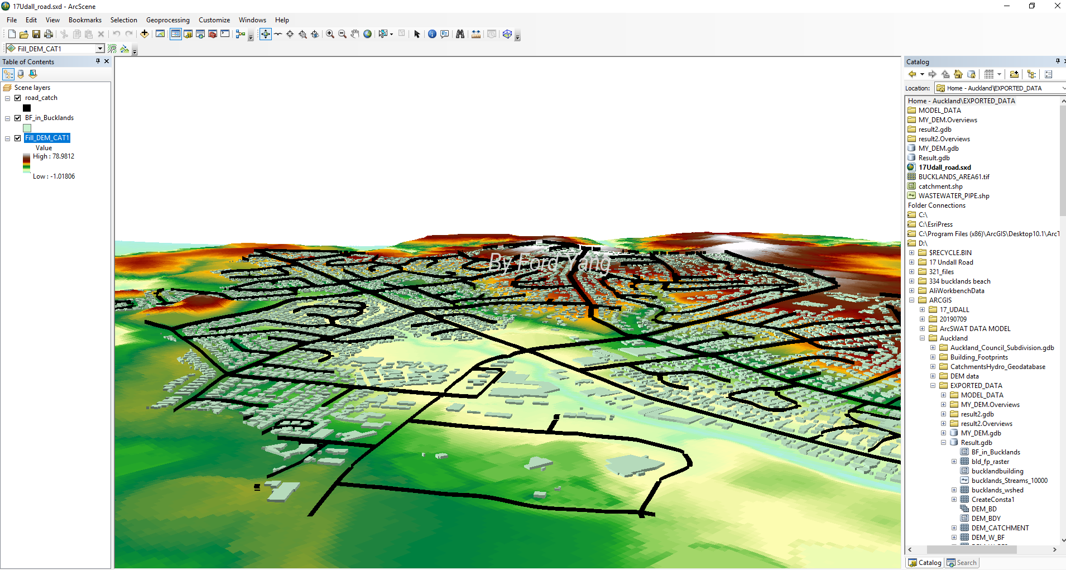Select WASTEWATER_PIPE.shp in Catalog
The height and width of the screenshot is (570, 1066).
954,196
